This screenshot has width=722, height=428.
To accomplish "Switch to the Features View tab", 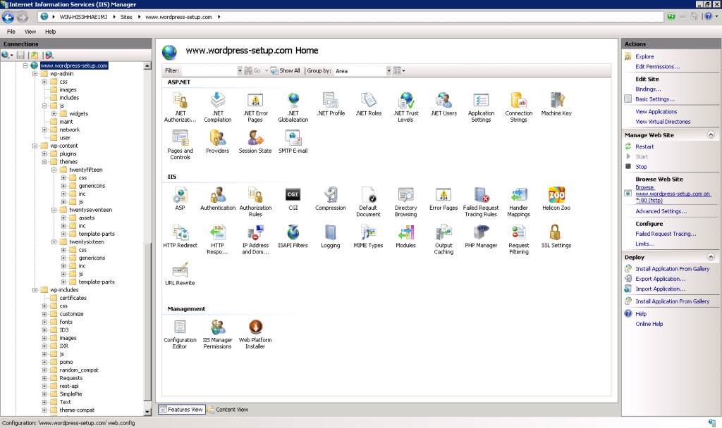I will [181, 410].
